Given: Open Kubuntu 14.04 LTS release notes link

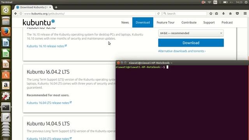Looking at the screenshot, I should (49, 138).
